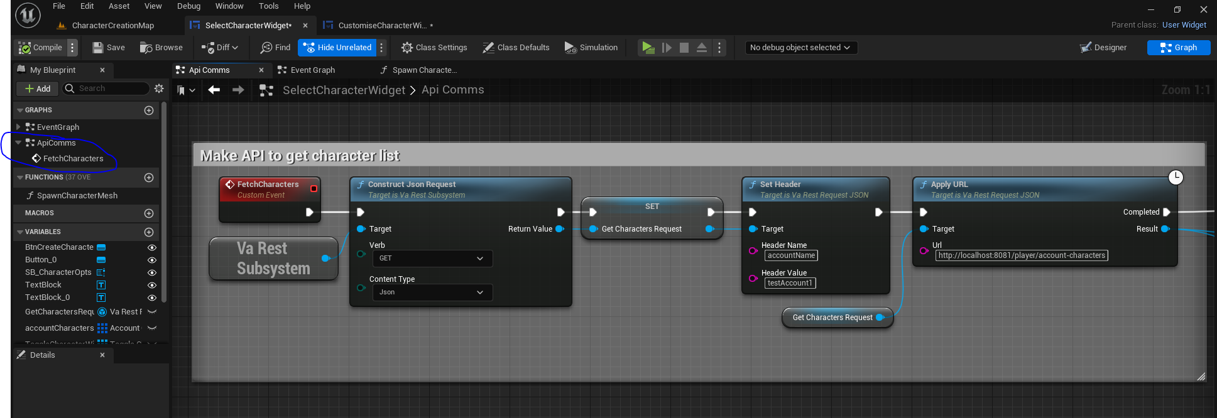
Task: Compile the blueprint
Action: 40,48
